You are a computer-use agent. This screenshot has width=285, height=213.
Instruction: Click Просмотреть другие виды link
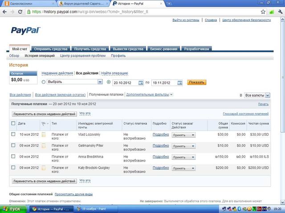(73, 194)
